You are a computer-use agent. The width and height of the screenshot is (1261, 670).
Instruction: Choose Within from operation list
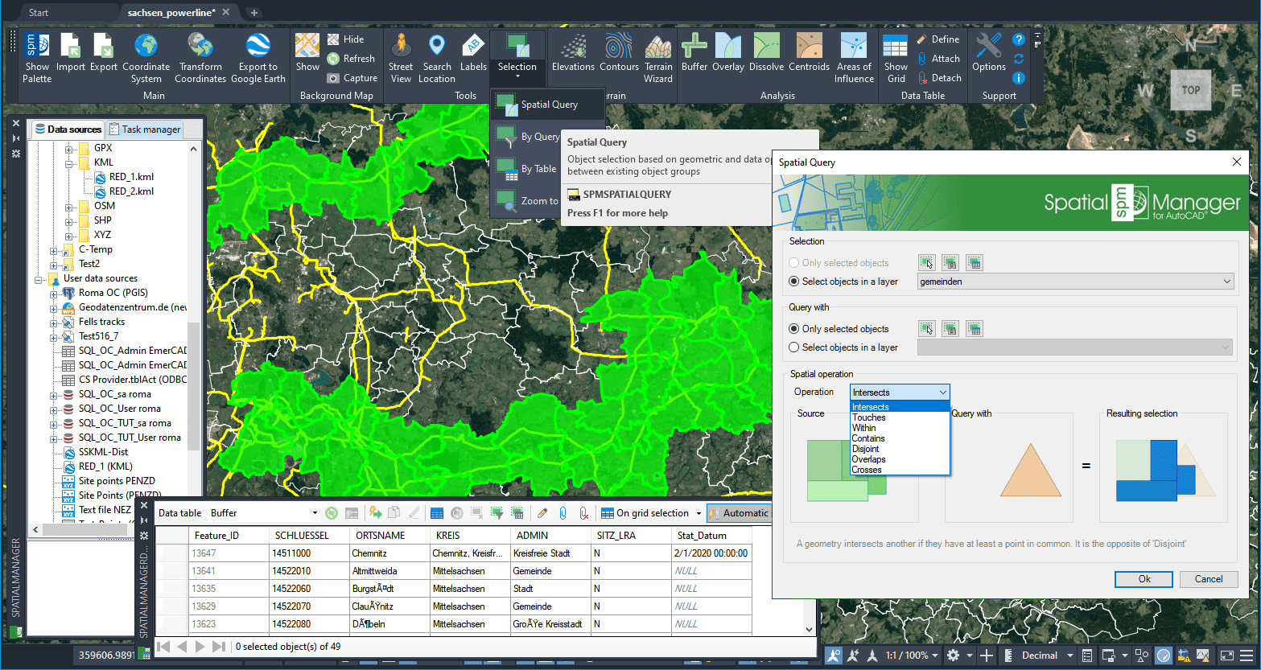900,428
